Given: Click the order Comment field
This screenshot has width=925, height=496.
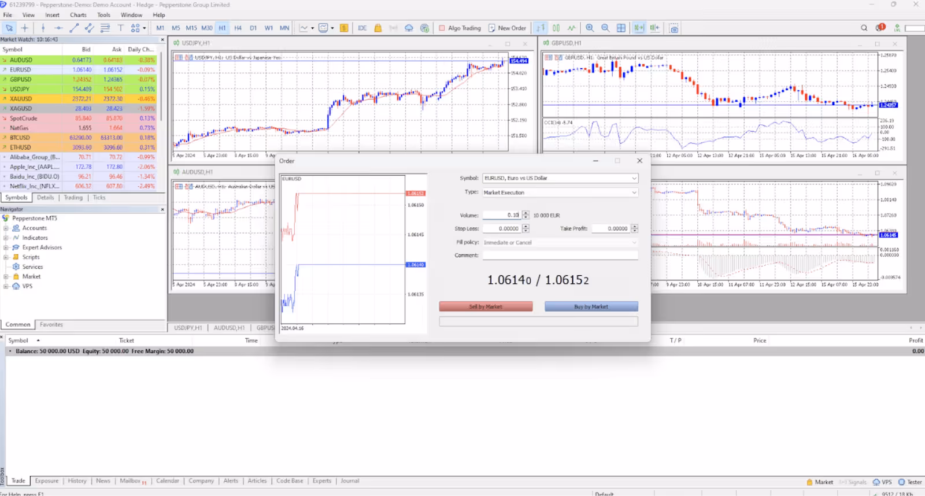Looking at the screenshot, I should (560, 255).
